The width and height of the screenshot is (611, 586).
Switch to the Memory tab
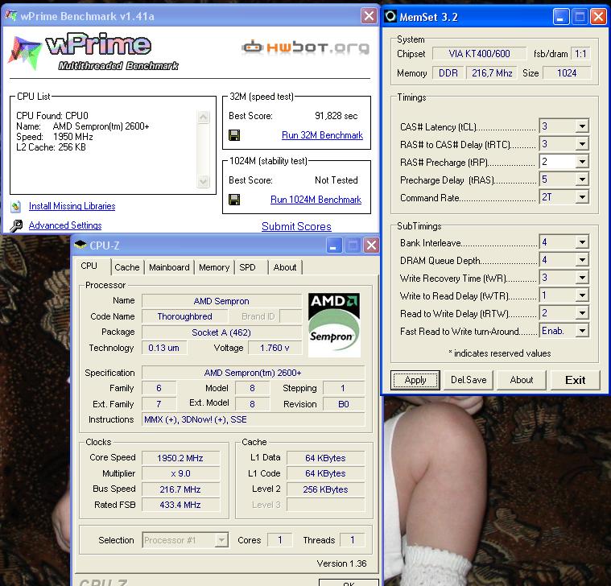click(214, 268)
